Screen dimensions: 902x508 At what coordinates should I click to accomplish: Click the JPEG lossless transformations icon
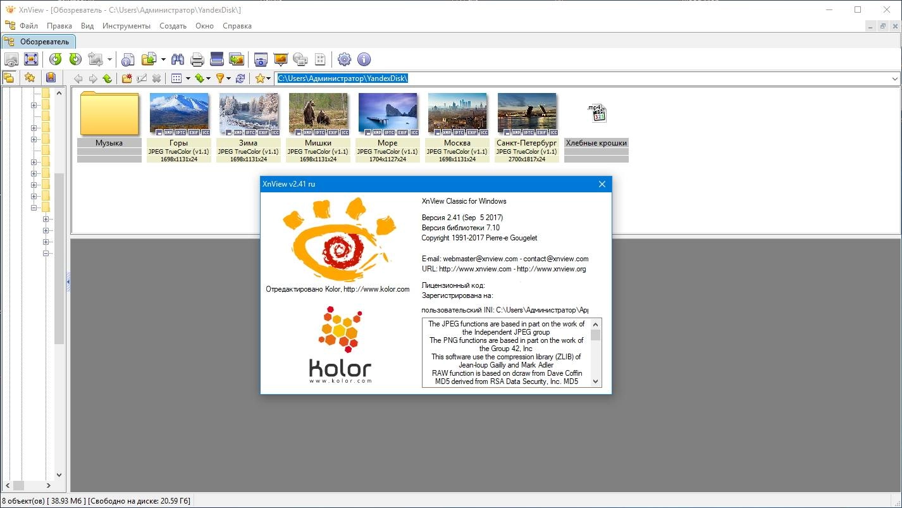tap(96, 59)
